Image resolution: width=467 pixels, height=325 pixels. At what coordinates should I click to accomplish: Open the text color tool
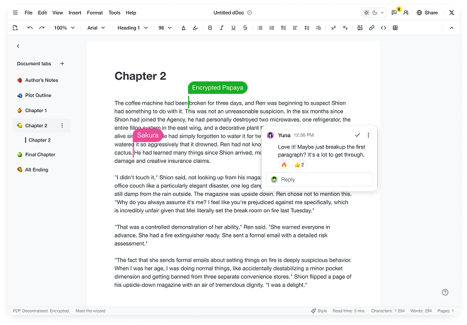184,28
